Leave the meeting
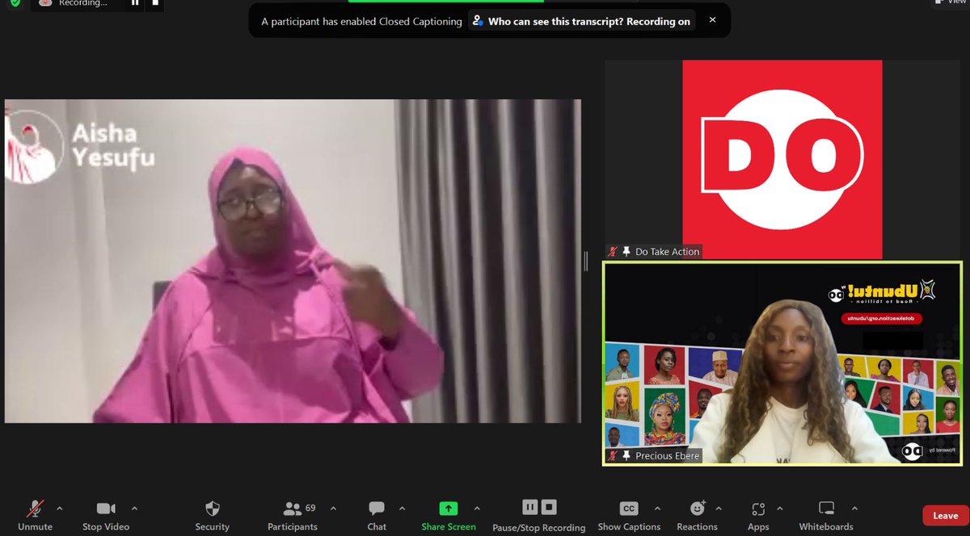 (x=945, y=516)
